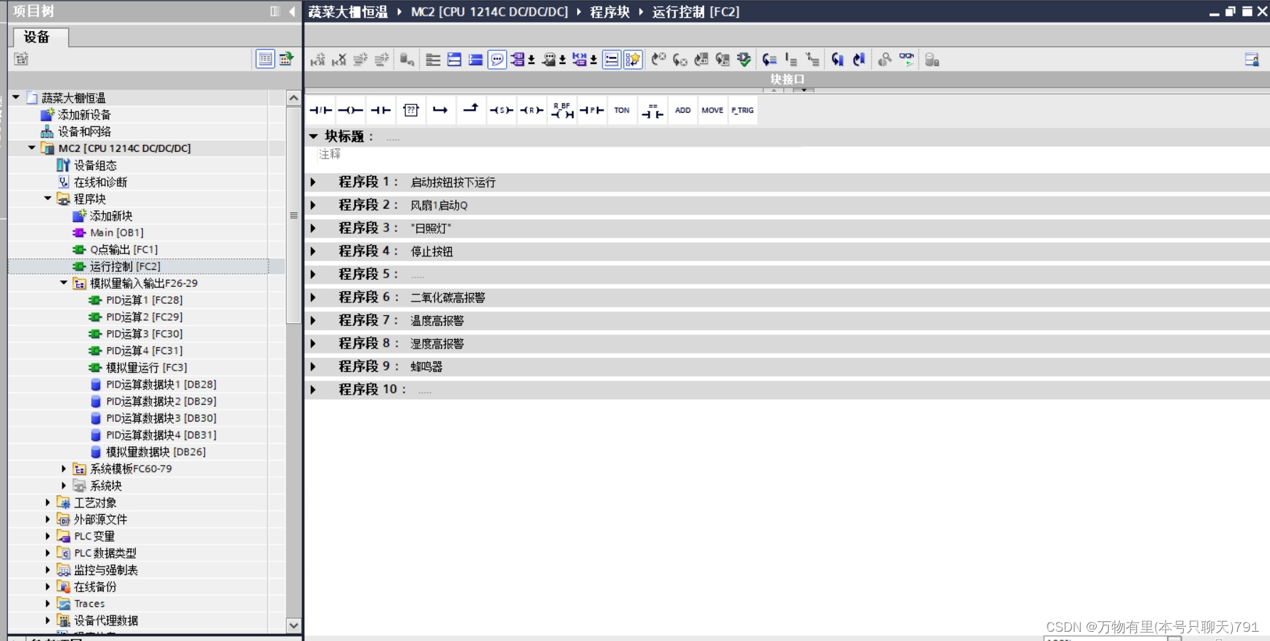Insert ADD instruction from favorites
This screenshot has width=1270, height=641.
click(x=683, y=110)
